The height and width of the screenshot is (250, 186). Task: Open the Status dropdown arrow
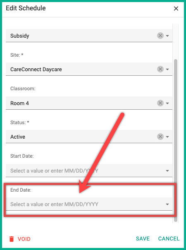point(167,137)
